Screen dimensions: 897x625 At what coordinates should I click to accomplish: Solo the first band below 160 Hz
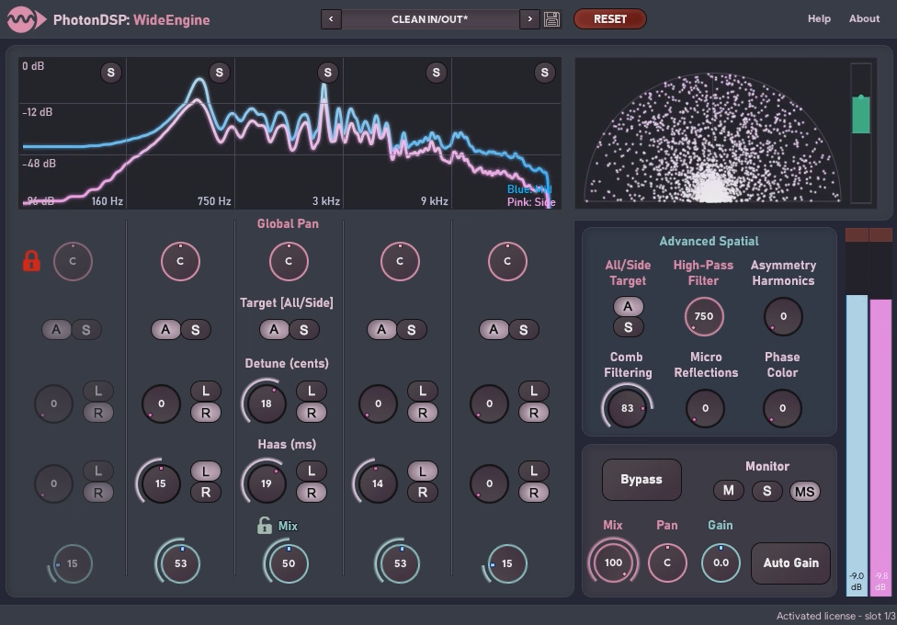(111, 73)
